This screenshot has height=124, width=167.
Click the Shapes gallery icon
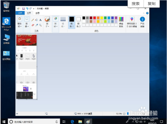[55, 19]
